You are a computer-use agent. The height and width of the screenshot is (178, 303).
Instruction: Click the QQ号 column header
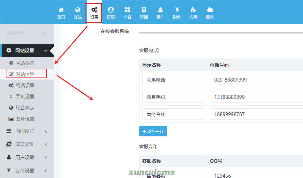point(216,161)
